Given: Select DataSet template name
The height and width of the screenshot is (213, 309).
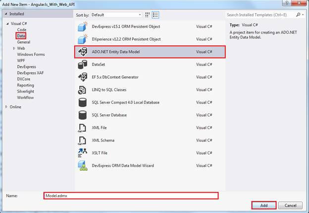Looking at the screenshot, I should click(x=99, y=64).
